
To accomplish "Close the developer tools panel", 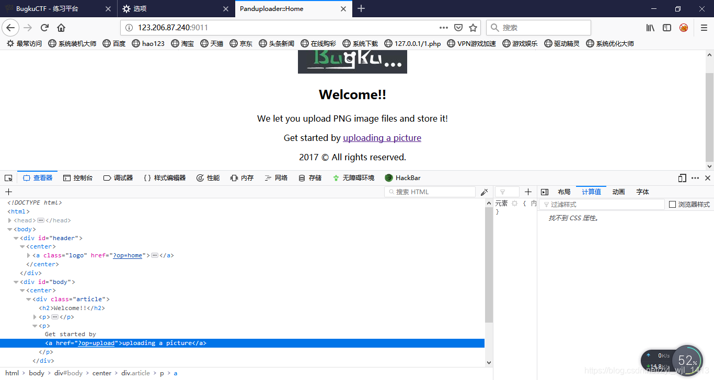I will point(708,178).
